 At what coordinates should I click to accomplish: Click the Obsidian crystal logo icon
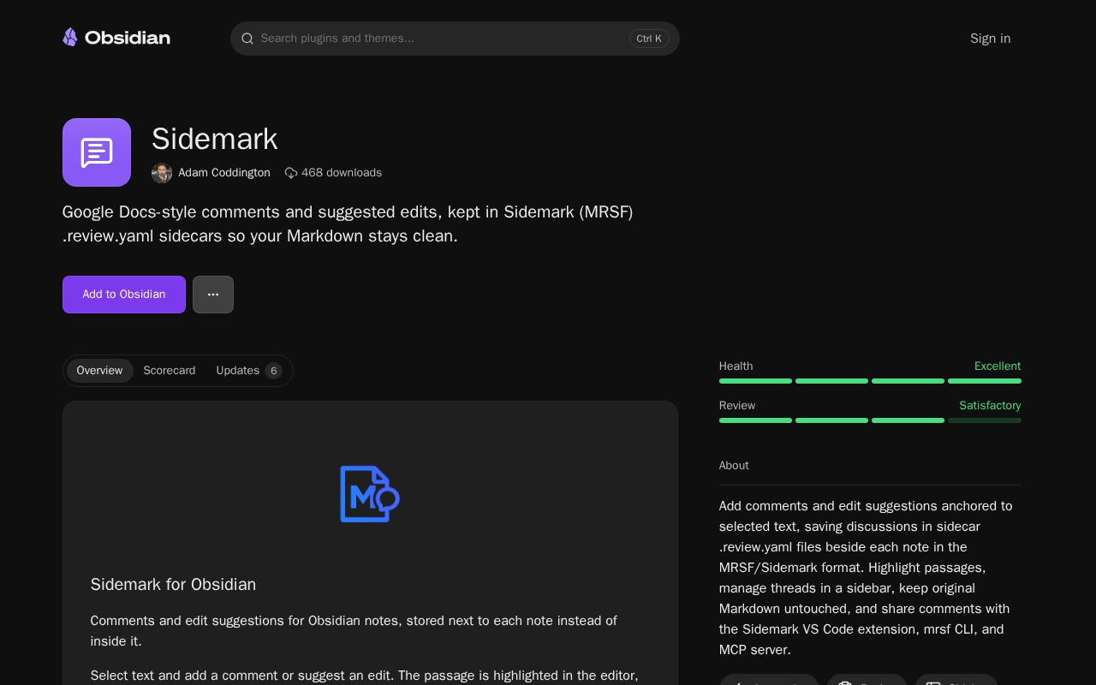[x=70, y=38]
